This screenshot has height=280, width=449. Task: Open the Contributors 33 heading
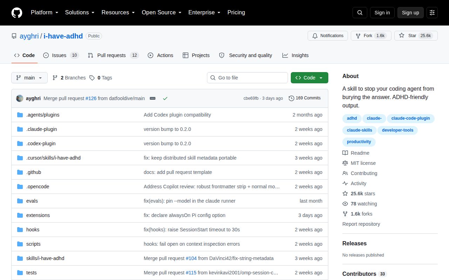click(364, 274)
